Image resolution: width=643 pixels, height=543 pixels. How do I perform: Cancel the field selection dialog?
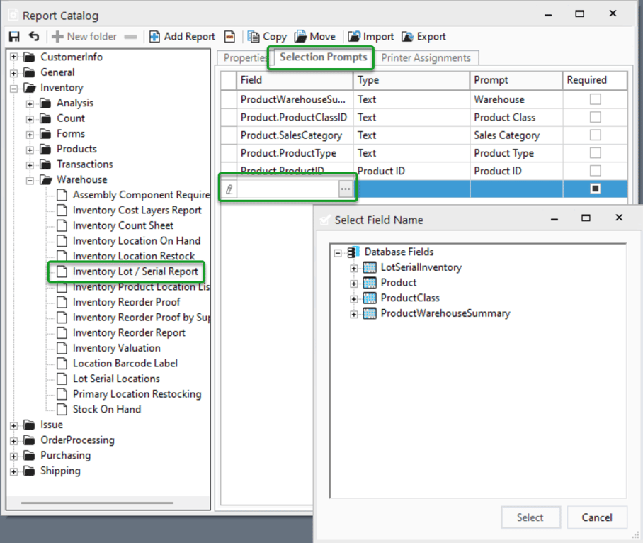tap(597, 517)
